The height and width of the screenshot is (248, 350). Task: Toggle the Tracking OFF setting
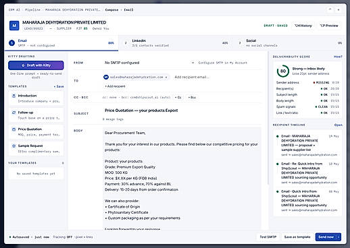[73, 237]
